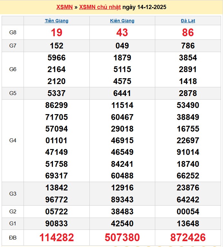This screenshot has height=247, width=223.
Task: Click the date text 'ngày 14-12-2025'
Action: point(144,7)
